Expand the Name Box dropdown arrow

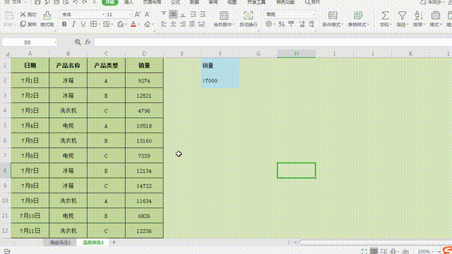click(x=55, y=42)
